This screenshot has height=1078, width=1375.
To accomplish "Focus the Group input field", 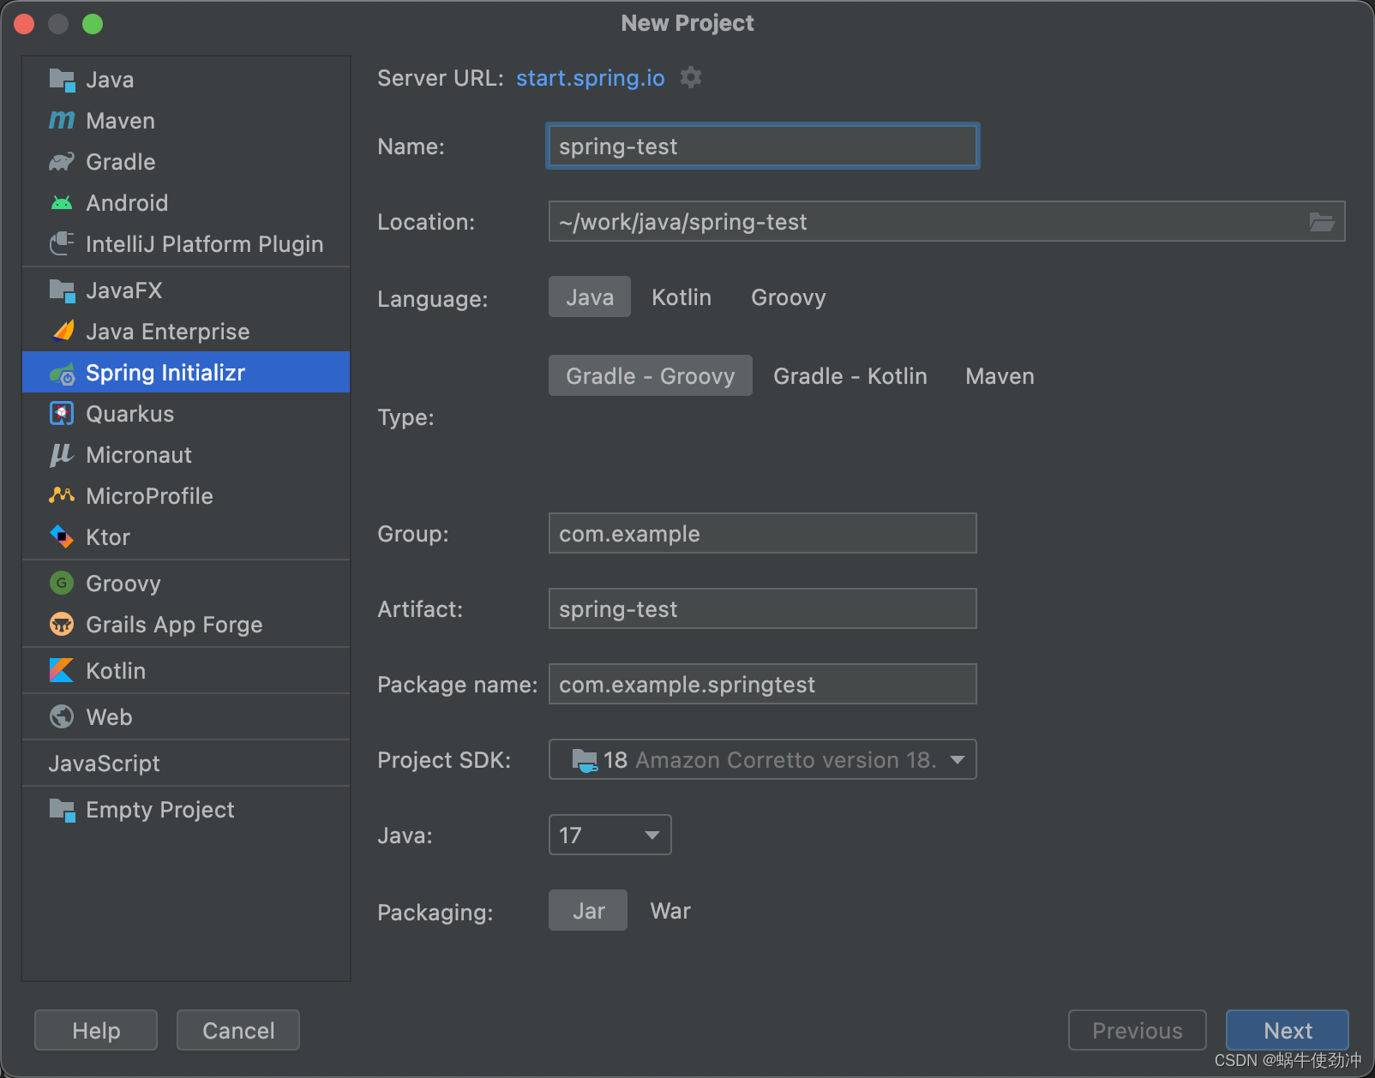I will [762, 534].
